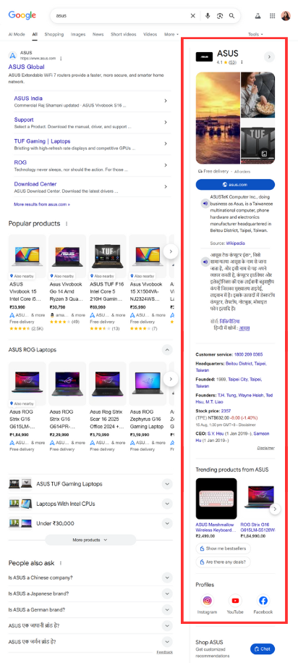Click the Google logo
298x663 pixels.
coord(22,16)
